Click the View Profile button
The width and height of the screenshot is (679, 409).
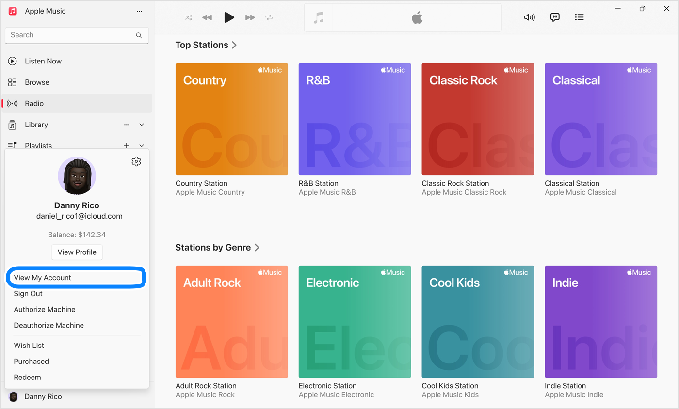click(77, 252)
